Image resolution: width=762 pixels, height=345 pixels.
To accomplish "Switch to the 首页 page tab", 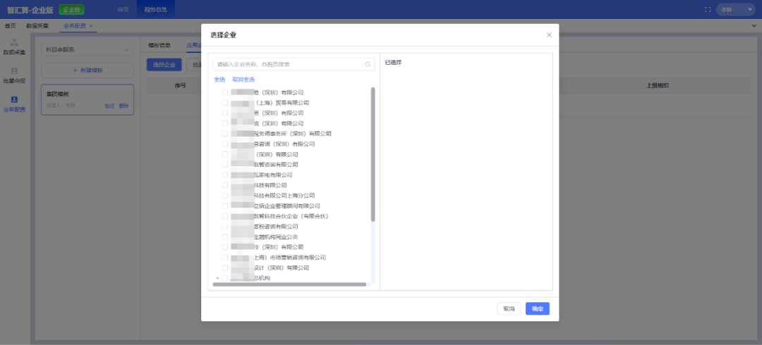I will pyautogui.click(x=10, y=26).
